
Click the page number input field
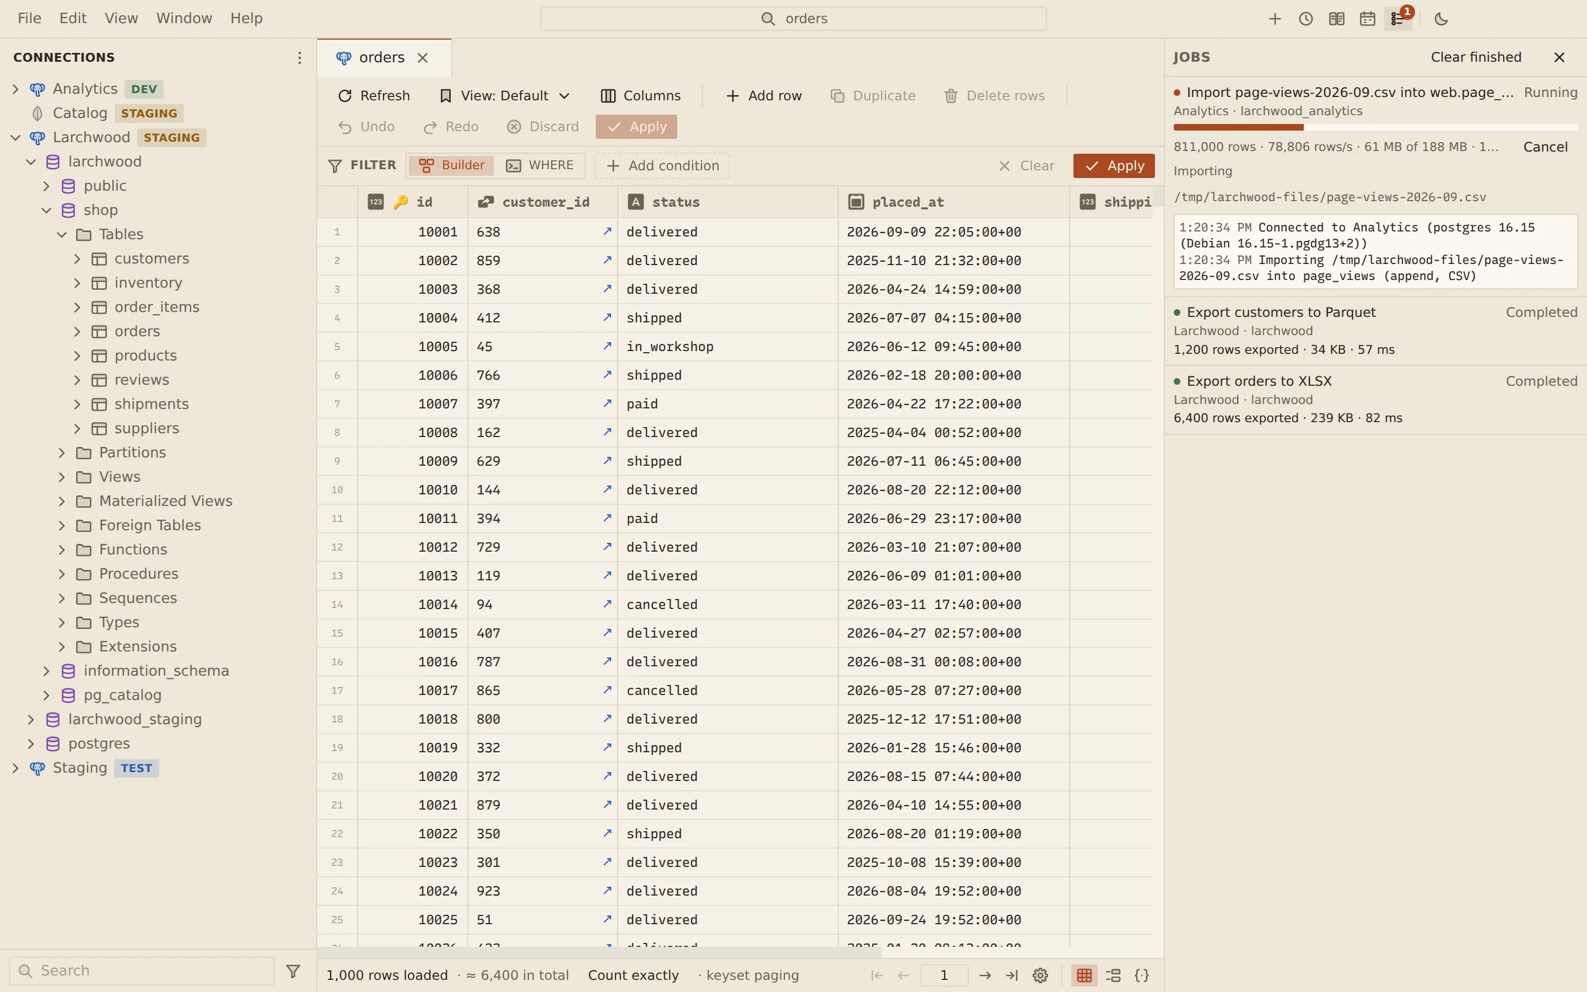click(944, 975)
